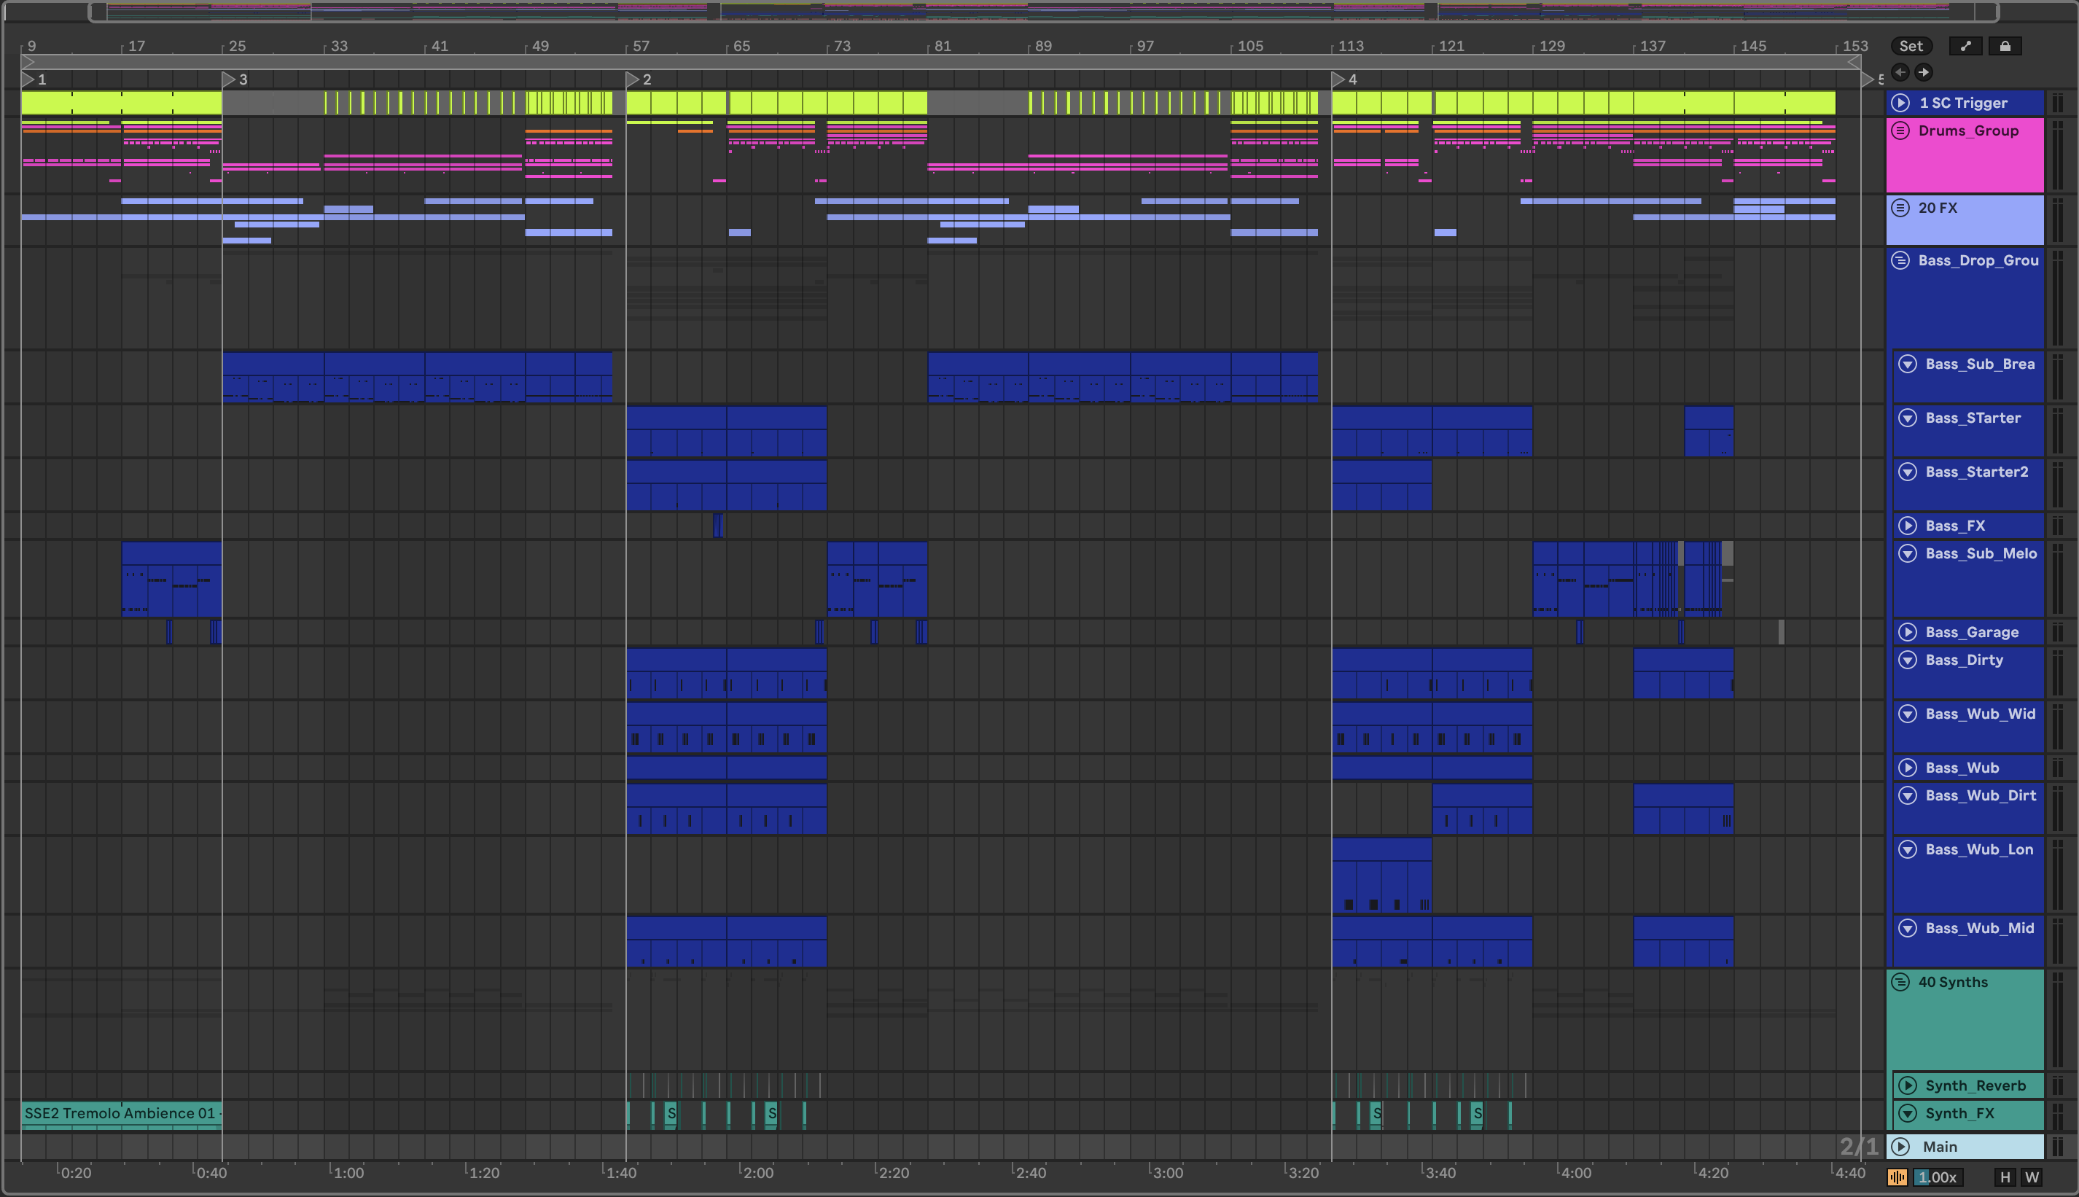The image size is (2079, 1197).
Task: Click locator 2 marker in timeline
Action: [x=633, y=79]
